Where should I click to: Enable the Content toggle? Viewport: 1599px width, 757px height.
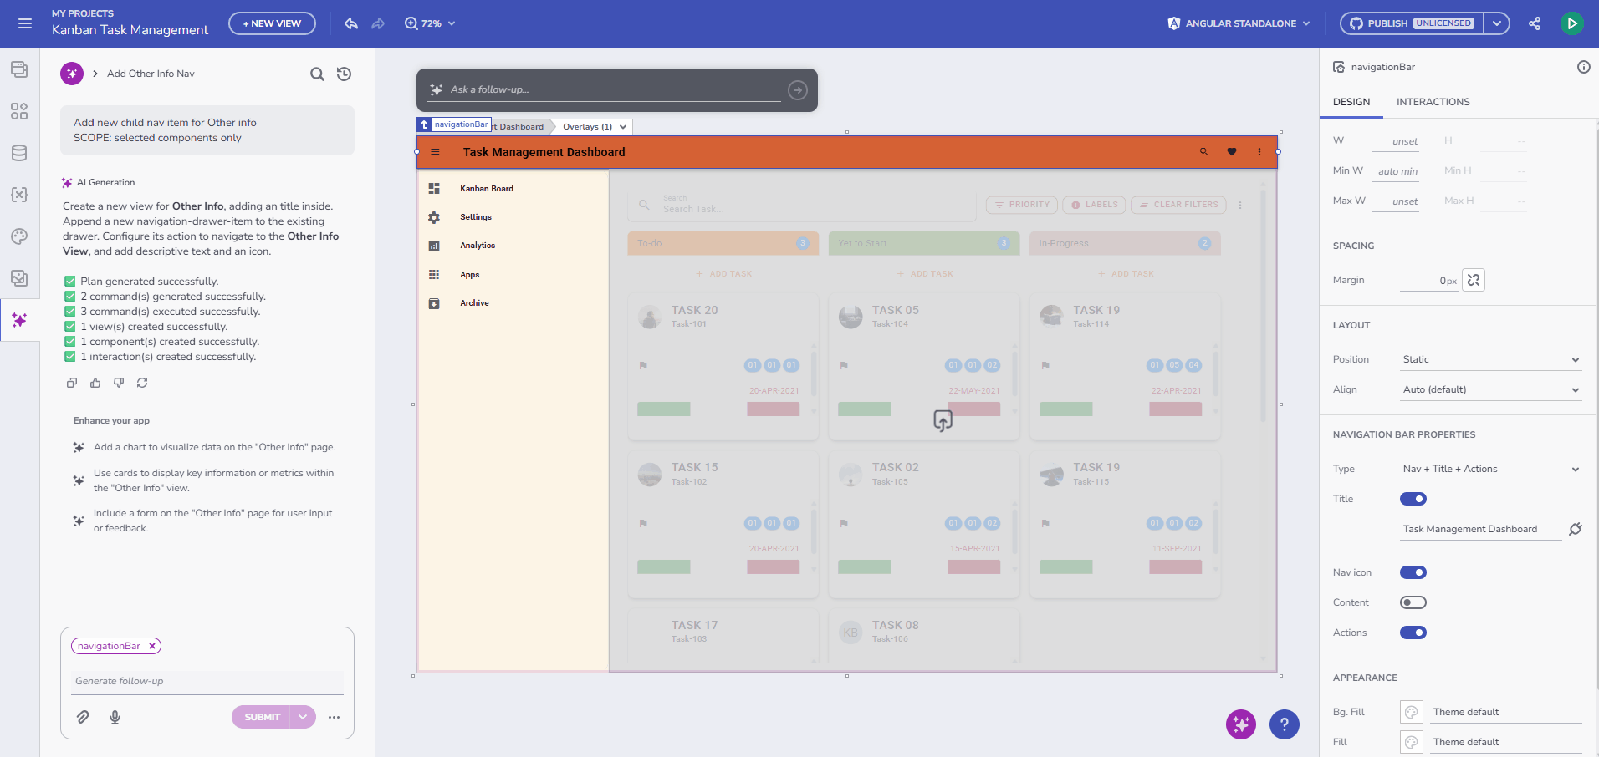(x=1413, y=602)
